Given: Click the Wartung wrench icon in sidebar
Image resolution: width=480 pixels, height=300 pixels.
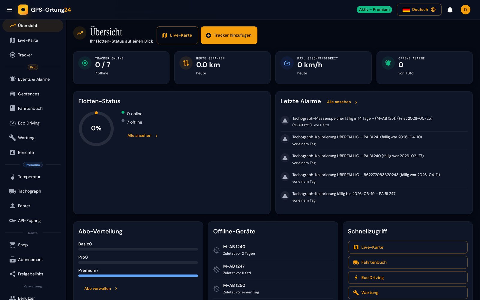Looking at the screenshot, I should point(12,138).
